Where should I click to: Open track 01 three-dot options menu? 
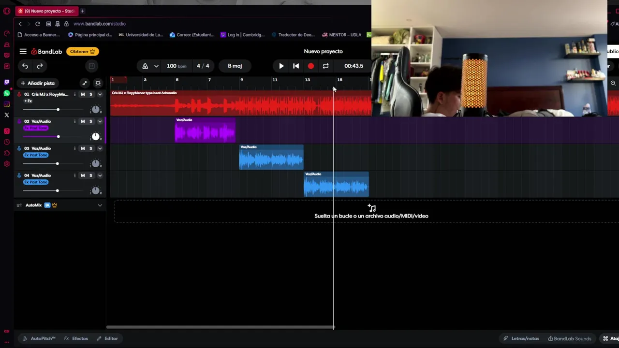pyautogui.click(x=74, y=94)
